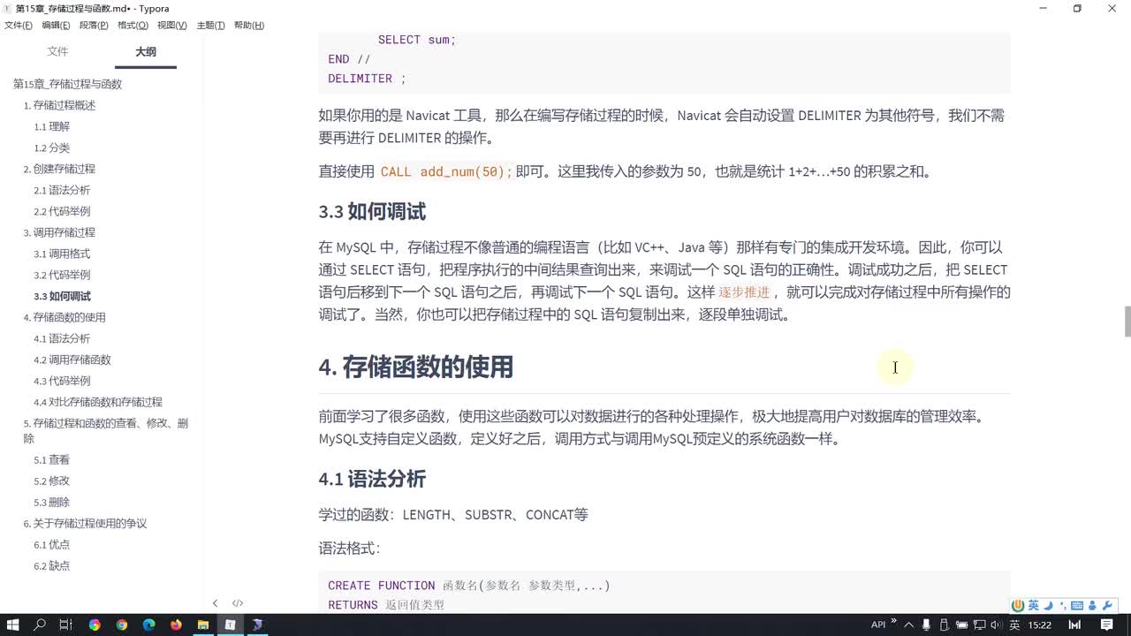Open the USB device tray icon
1131x636 pixels.
click(x=945, y=625)
